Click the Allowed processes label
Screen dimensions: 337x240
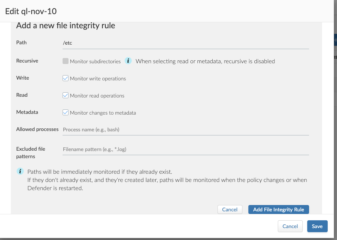[x=37, y=129]
